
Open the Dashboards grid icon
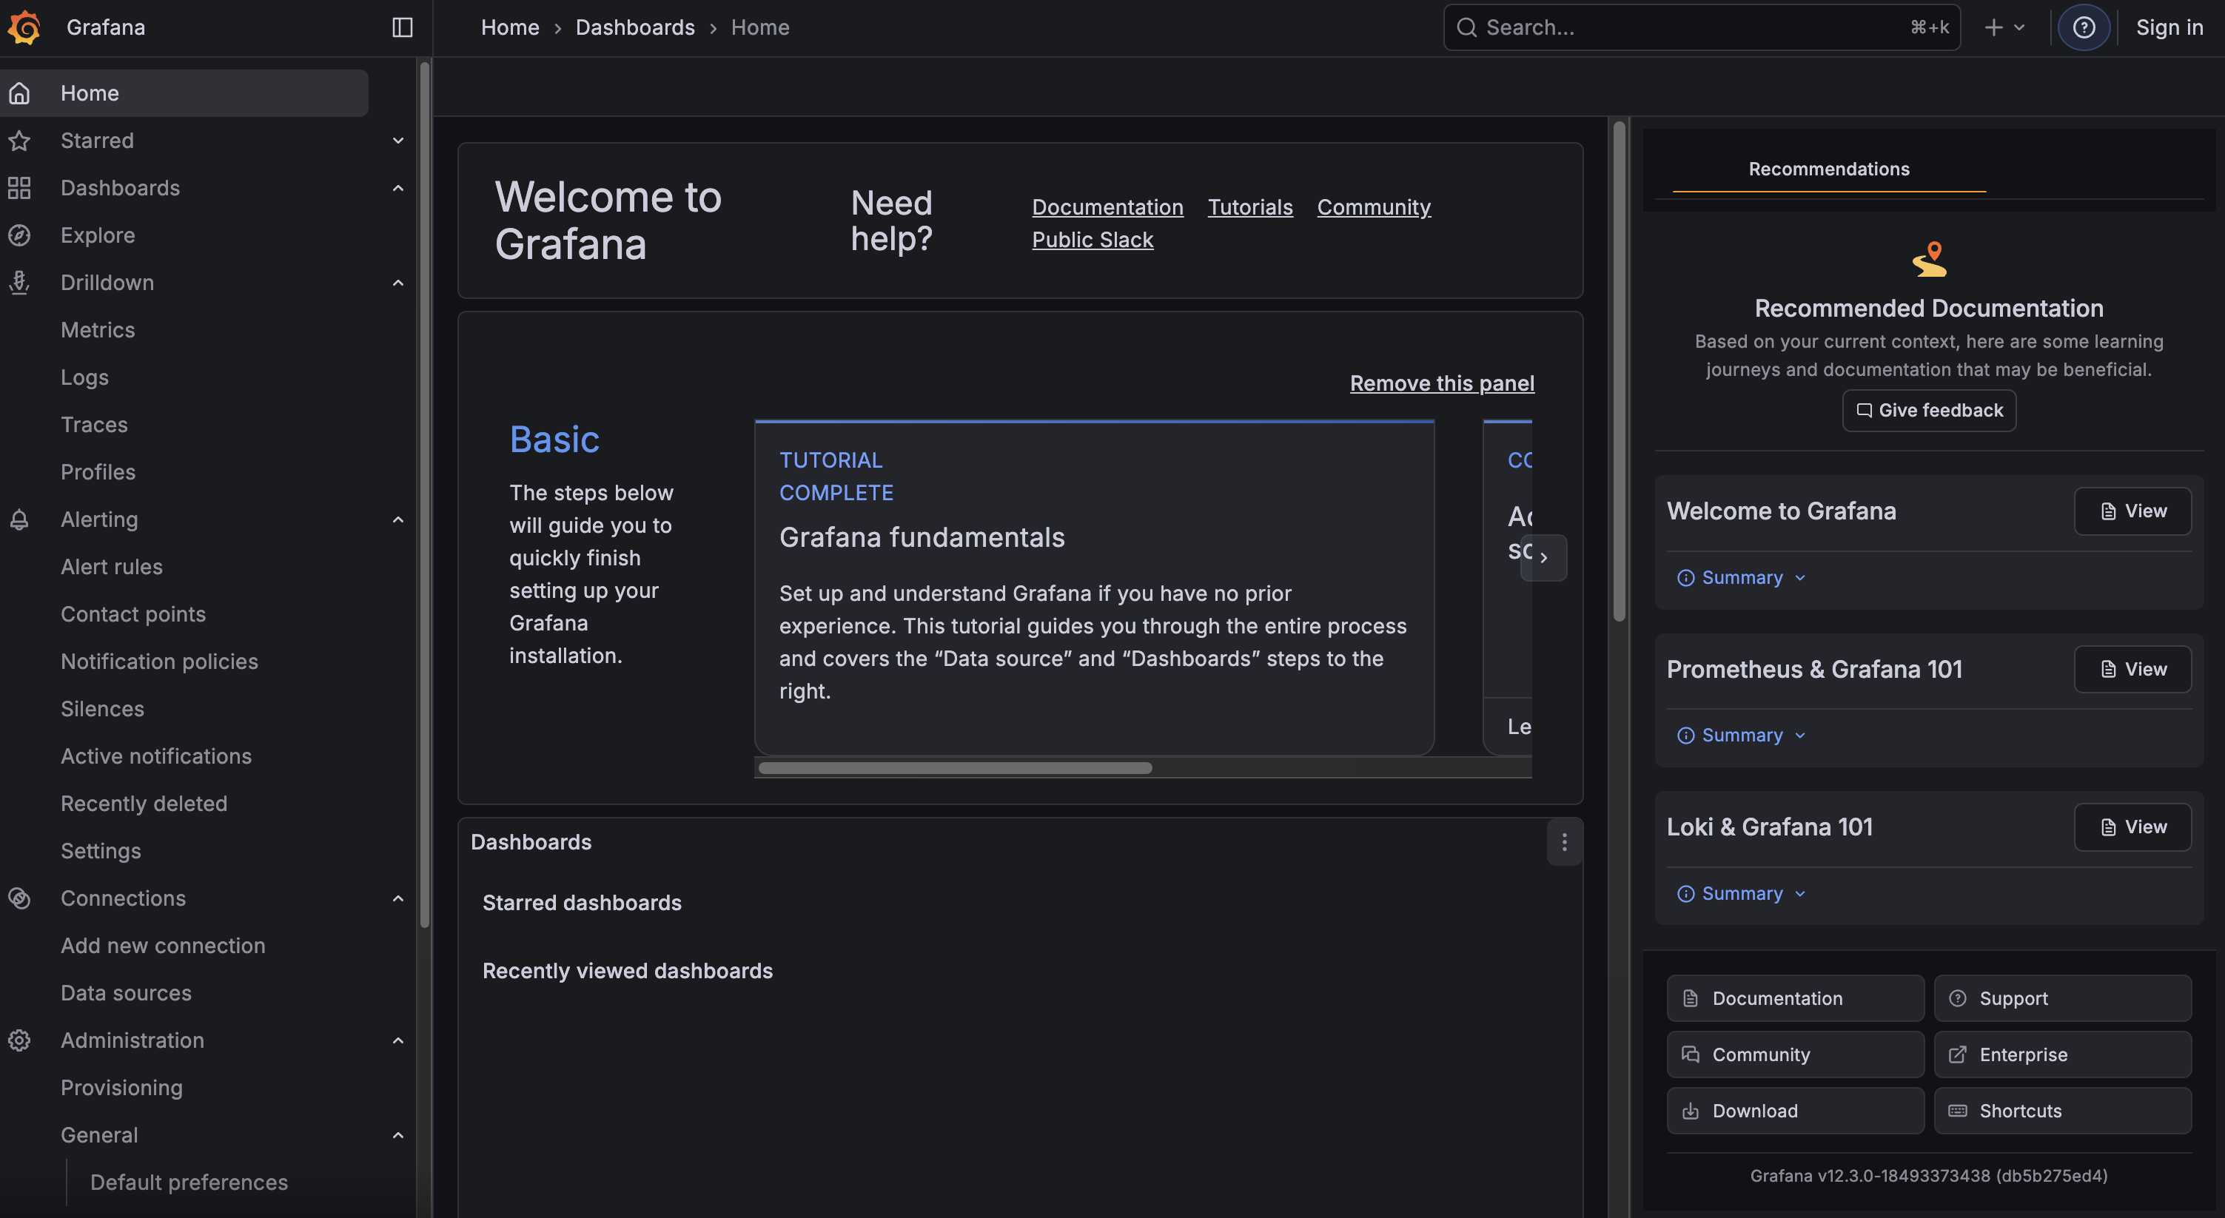(19, 187)
